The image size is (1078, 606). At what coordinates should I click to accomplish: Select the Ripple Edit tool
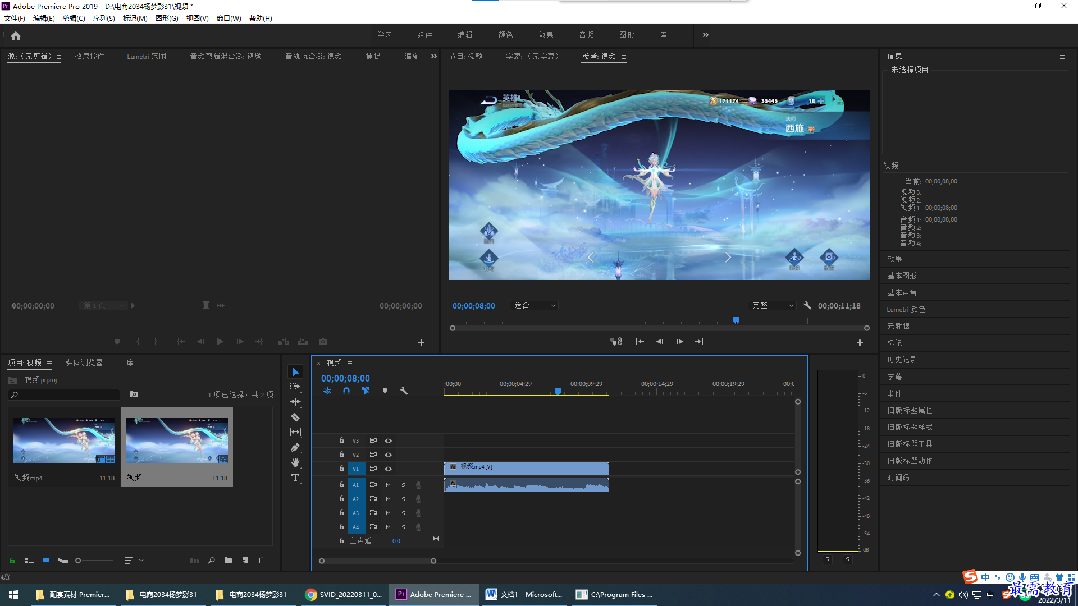pos(295,402)
